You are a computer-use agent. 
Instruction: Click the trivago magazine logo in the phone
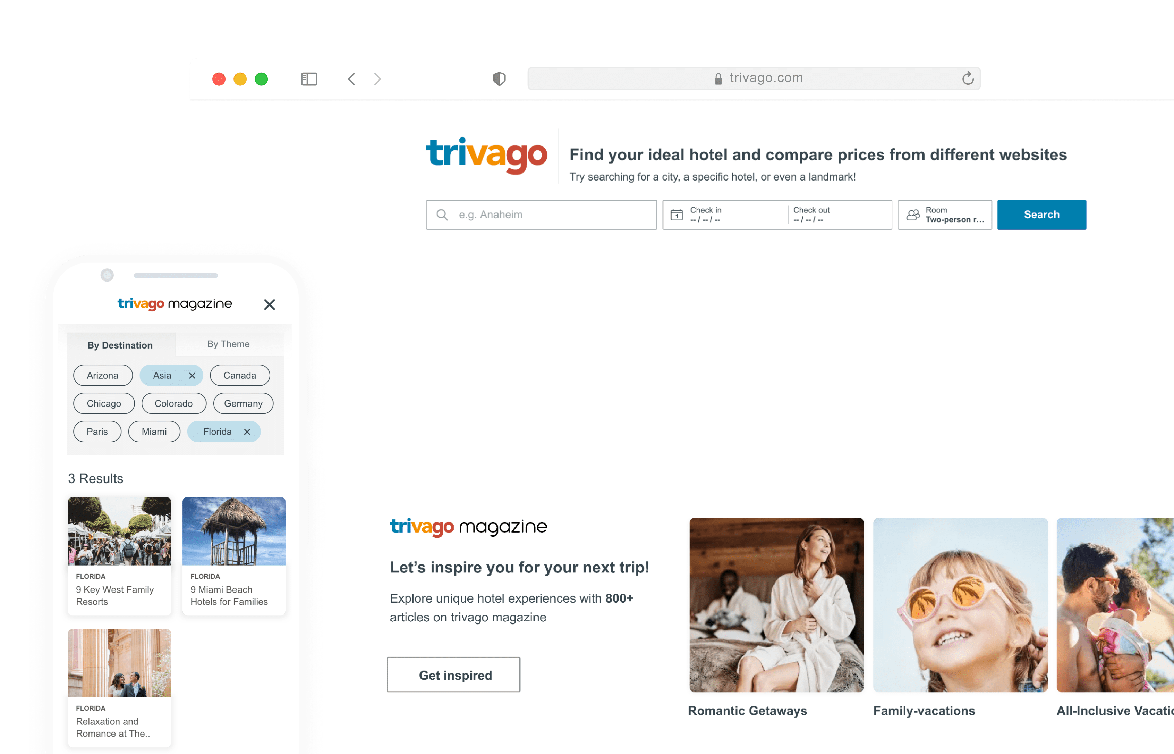175,303
